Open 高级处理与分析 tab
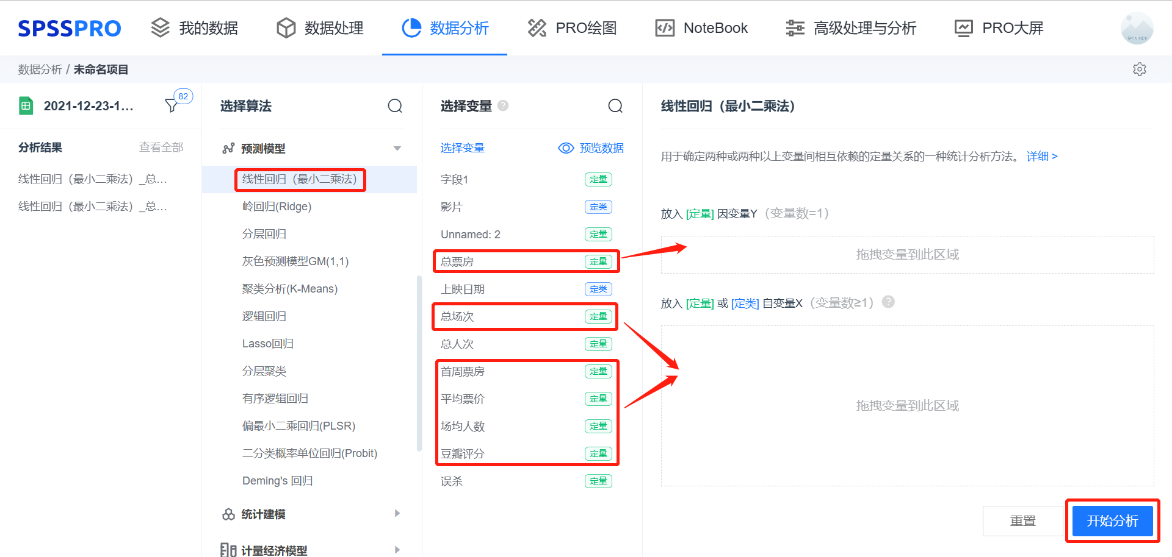The height and width of the screenshot is (557, 1172). pyautogui.click(x=851, y=28)
